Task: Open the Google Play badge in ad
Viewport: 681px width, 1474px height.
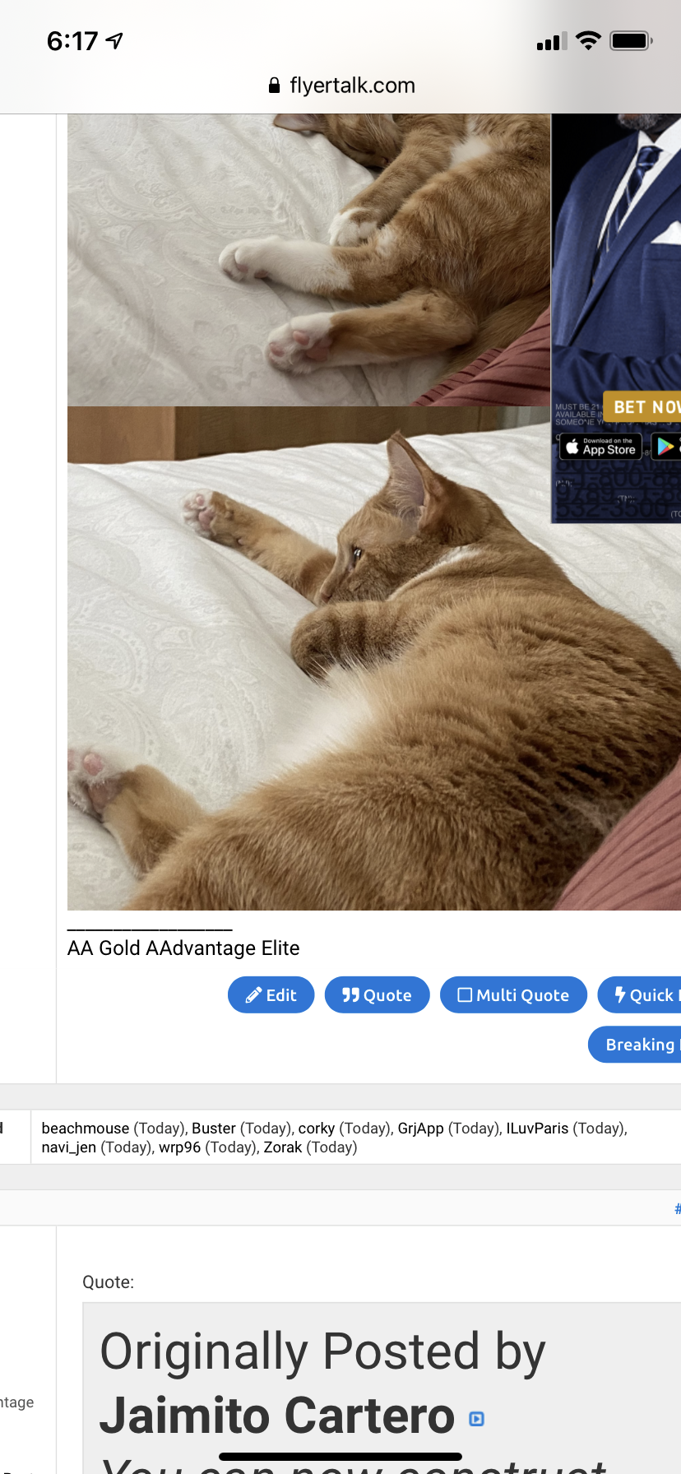Action: (666, 447)
